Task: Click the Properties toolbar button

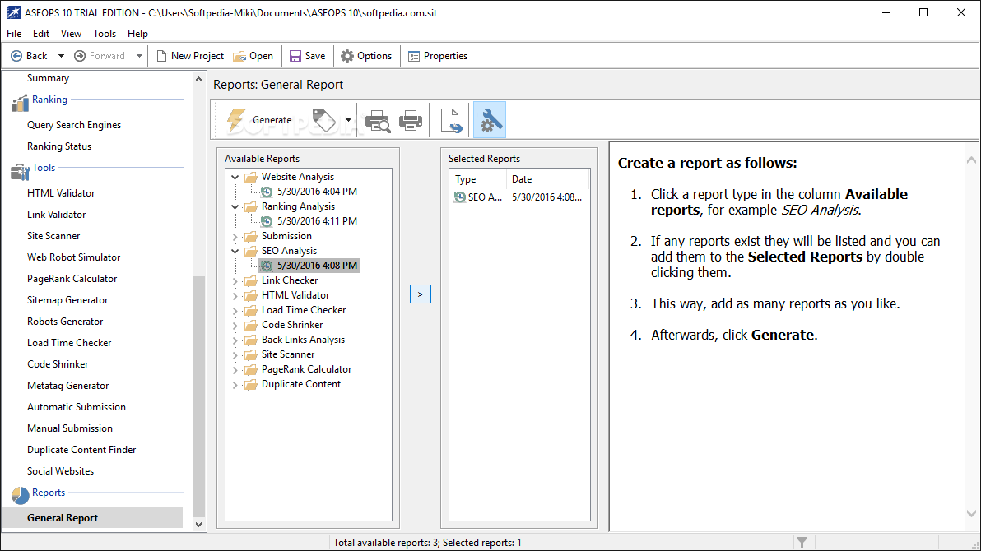Action: tap(437, 56)
